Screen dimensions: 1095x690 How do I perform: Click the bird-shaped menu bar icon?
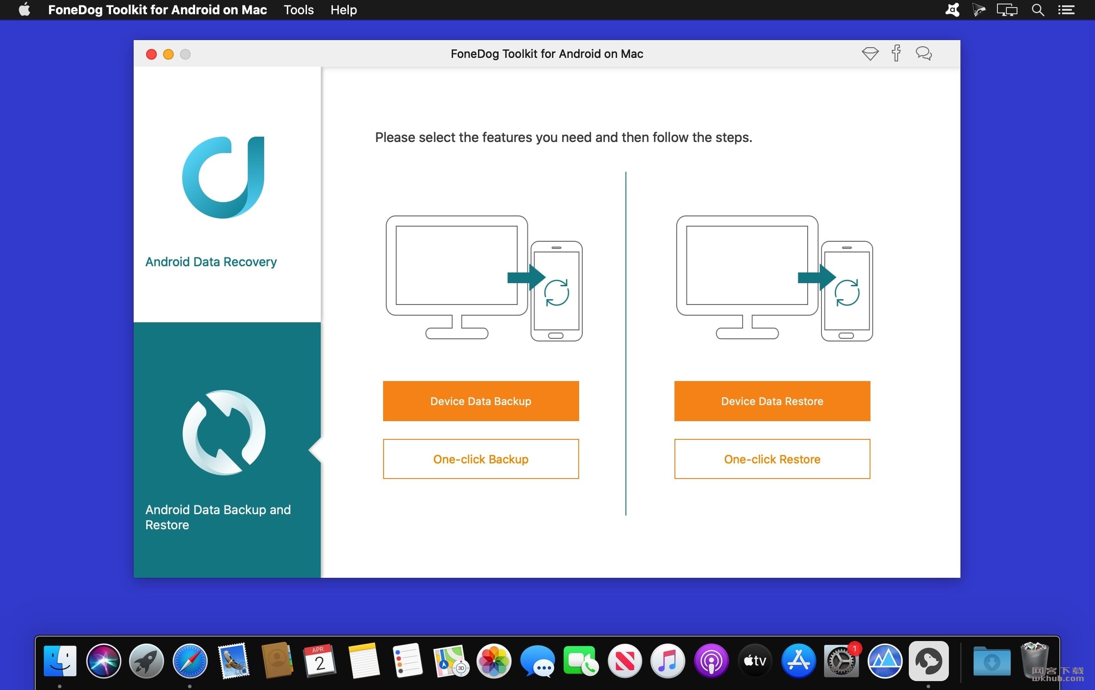[x=952, y=9]
